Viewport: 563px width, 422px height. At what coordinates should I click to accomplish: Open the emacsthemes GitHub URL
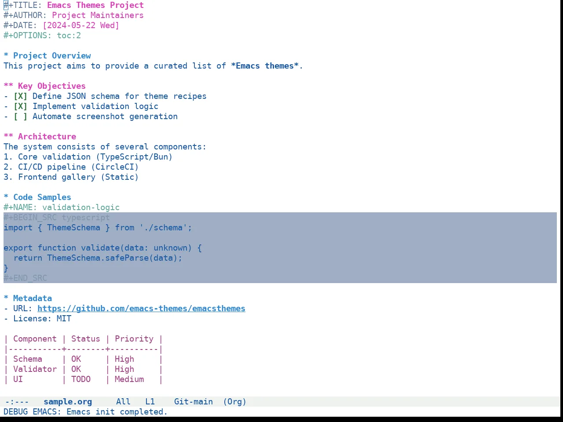(141, 309)
